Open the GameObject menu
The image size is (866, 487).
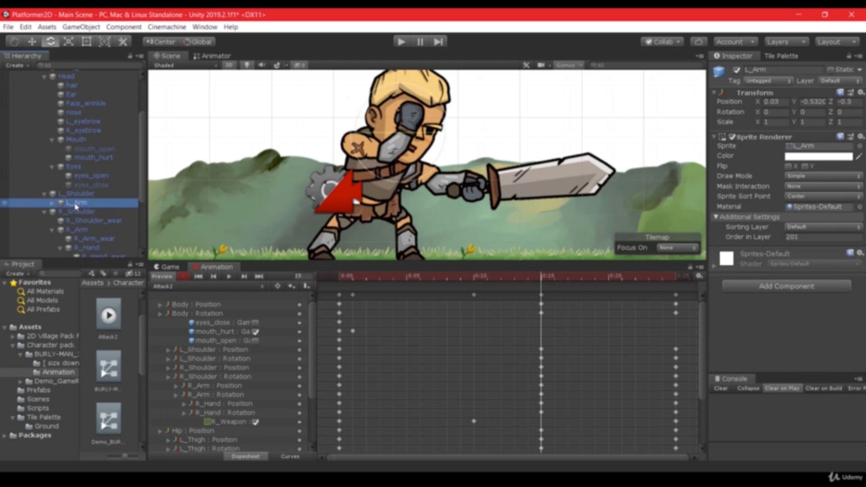pos(81,27)
